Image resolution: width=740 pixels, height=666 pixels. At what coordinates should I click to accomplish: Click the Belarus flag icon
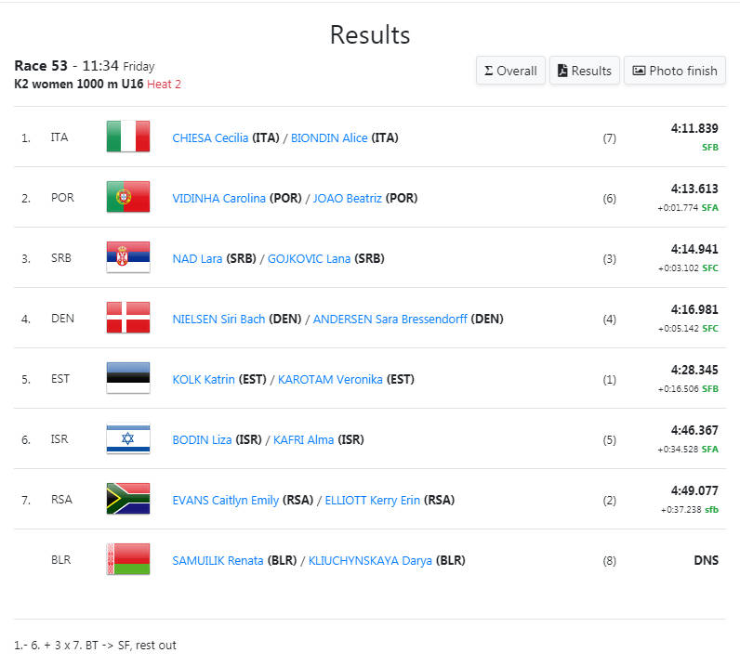pos(128,559)
